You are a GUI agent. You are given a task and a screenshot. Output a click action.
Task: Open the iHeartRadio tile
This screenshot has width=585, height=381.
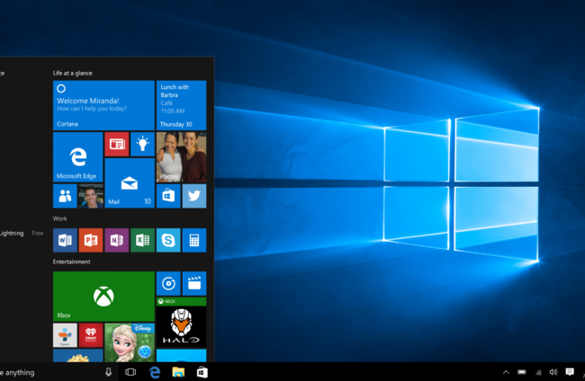click(x=91, y=335)
